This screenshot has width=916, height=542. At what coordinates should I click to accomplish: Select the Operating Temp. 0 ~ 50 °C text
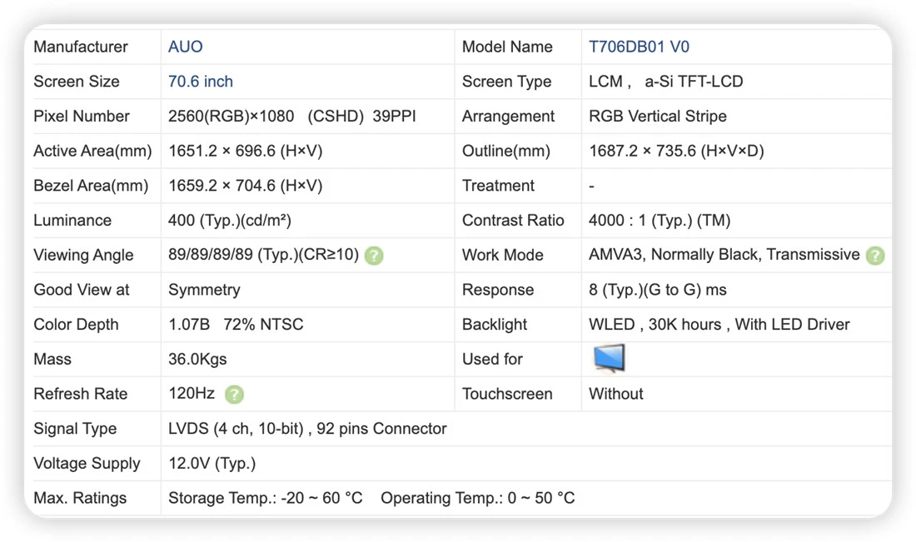478,498
